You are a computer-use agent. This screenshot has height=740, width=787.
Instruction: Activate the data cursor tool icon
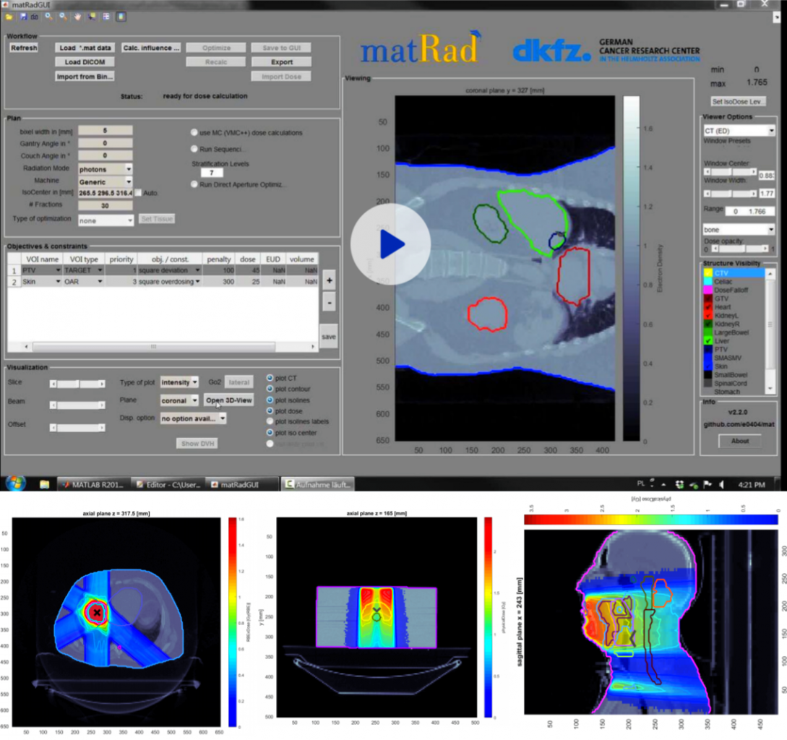92,17
